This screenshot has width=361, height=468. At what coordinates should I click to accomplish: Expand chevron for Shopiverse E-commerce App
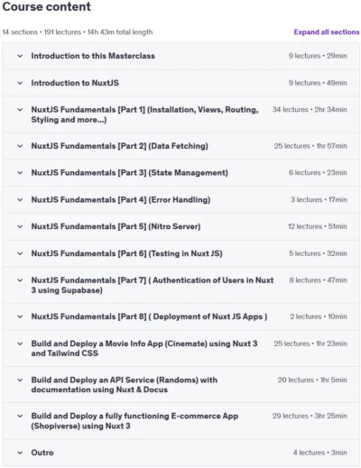tap(20, 417)
